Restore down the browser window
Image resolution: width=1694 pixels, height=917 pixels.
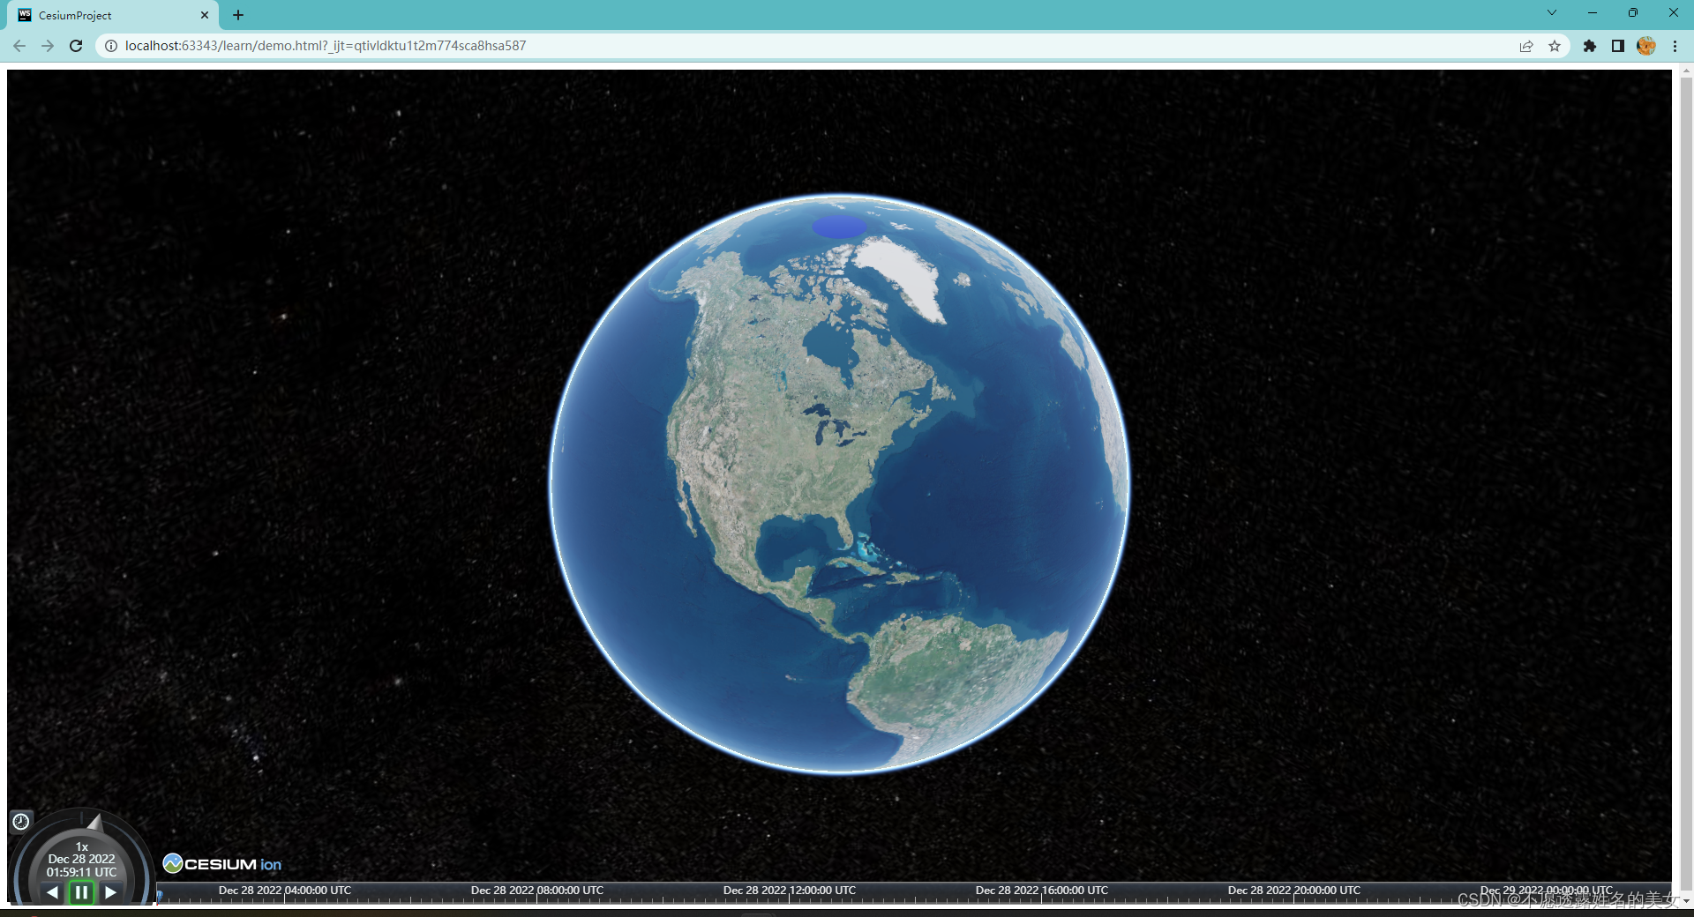pyautogui.click(x=1633, y=13)
